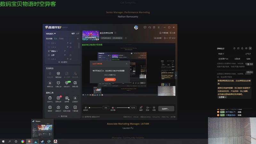Open the end-of-stream poster icon
Viewport: 256px width, 144px height.
[75, 108]
